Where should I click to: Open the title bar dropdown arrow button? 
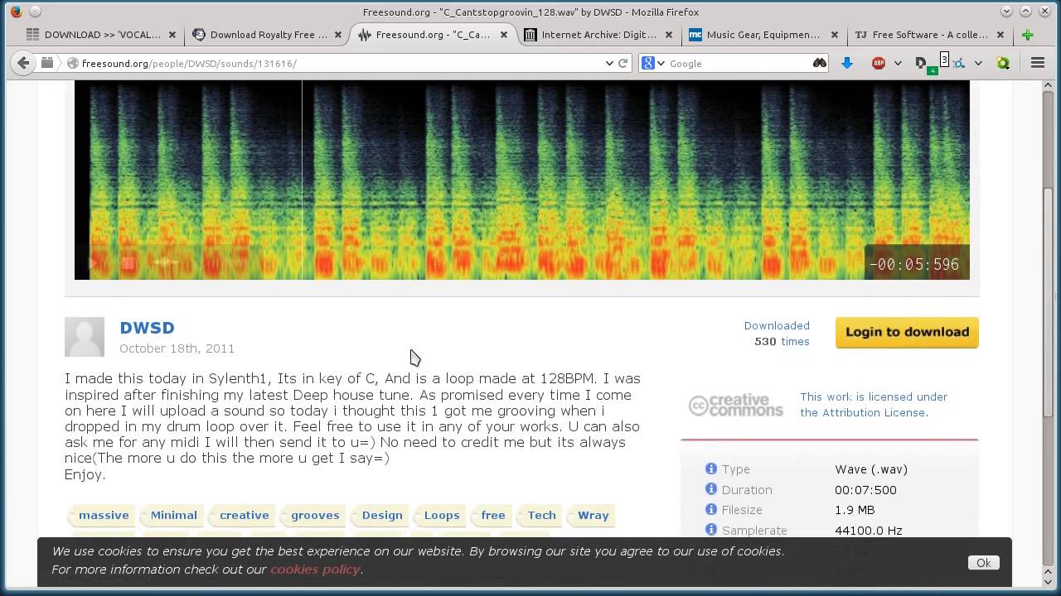[1007, 12]
